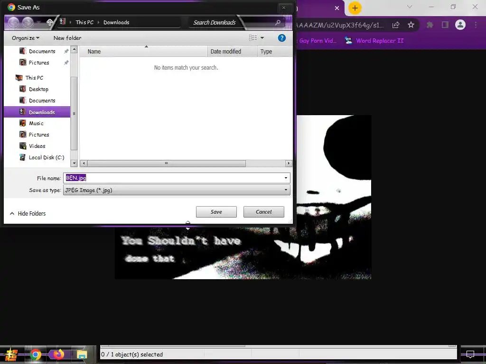Open a new Chrome tab with plus
The height and width of the screenshot is (364, 486).
(x=355, y=8)
